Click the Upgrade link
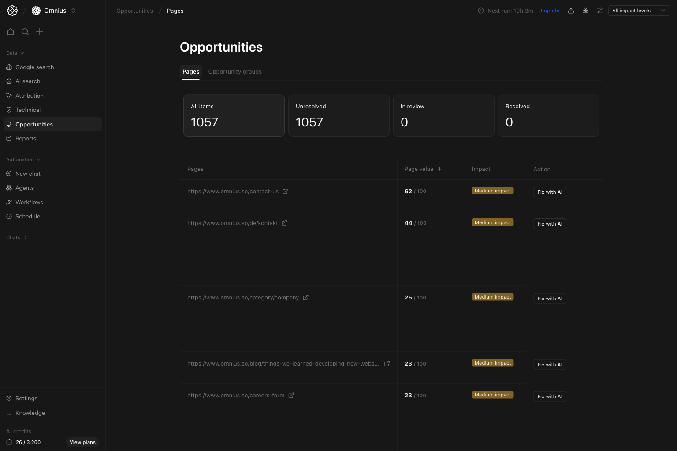Viewport: 677px width, 451px height. (549, 10)
